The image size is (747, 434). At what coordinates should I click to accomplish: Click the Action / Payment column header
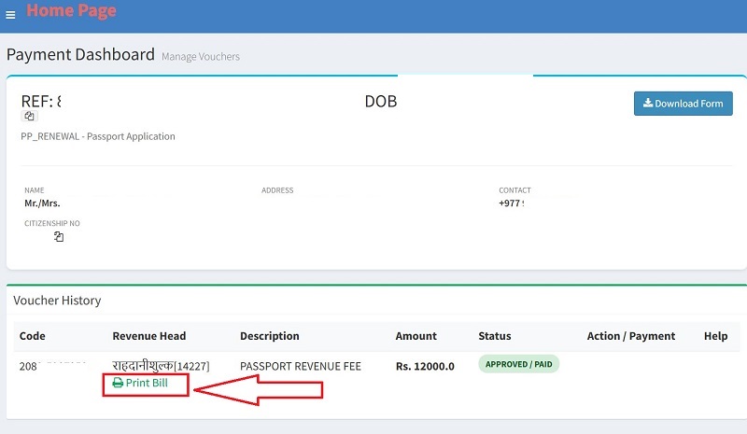point(632,336)
